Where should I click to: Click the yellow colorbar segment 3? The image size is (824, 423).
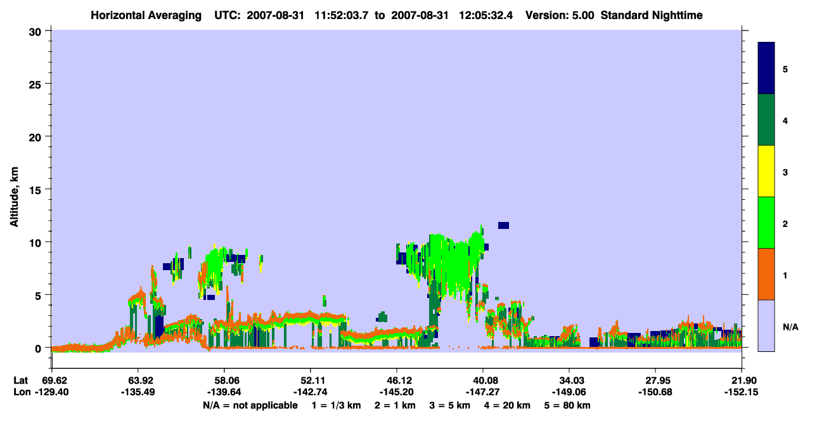click(x=766, y=171)
